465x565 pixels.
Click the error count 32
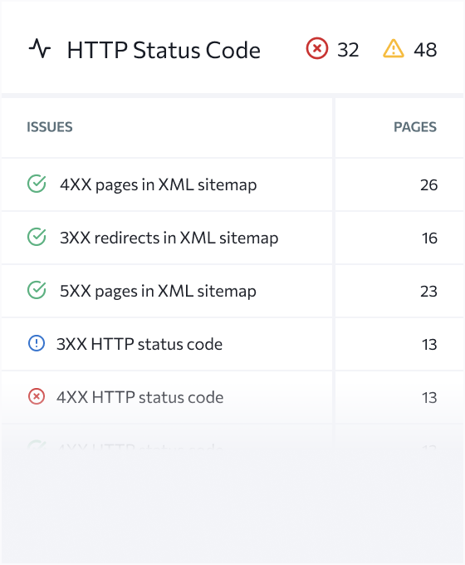[x=348, y=50]
